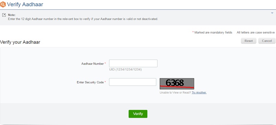Click the Aadhaar Number field label
The height and width of the screenshot is (125, 276).
pos(92,64)
